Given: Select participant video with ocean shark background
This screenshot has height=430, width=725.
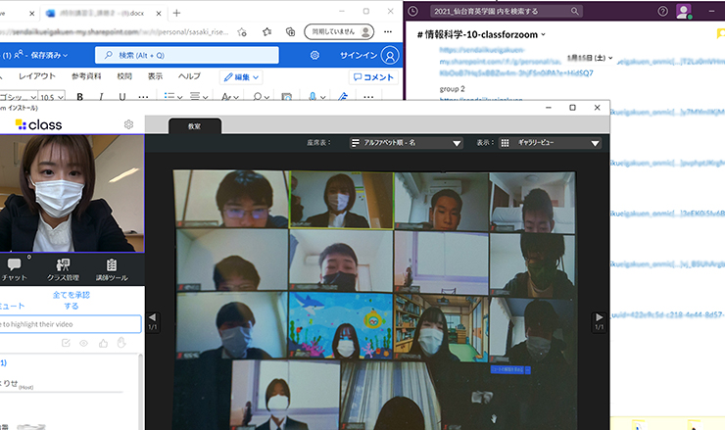Looking at the screenshot, I should (341, 325).
